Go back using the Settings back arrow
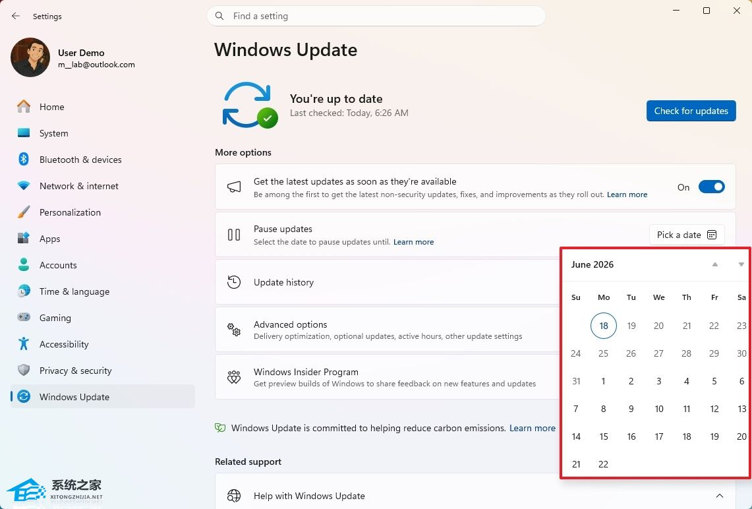 click(x=16, y=16)
